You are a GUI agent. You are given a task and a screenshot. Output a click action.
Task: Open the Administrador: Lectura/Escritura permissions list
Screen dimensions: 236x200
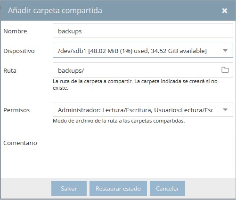[143, 109]
